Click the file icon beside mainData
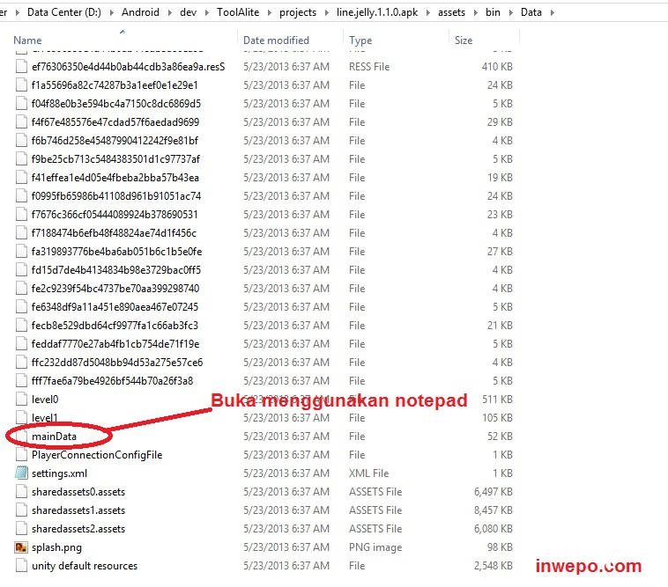The width and height of the screenshot is (668, 587). click(x=21, y=436)
